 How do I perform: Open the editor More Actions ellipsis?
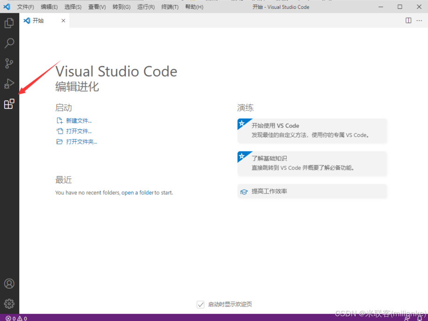point(419,21)
